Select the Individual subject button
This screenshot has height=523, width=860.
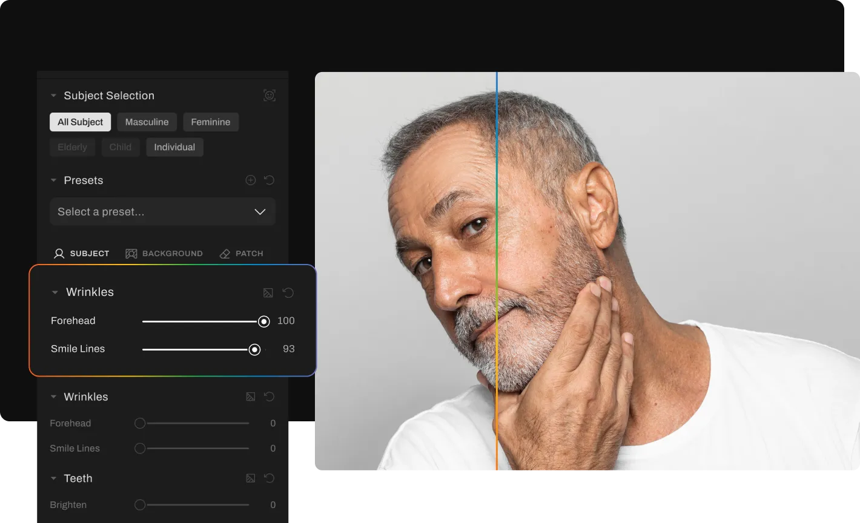[174, 147]
